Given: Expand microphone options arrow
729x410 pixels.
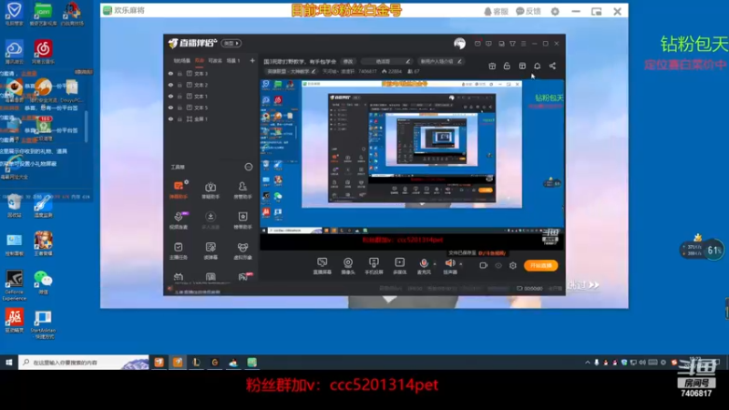Looking at the screenshot, I should (435, 264).
